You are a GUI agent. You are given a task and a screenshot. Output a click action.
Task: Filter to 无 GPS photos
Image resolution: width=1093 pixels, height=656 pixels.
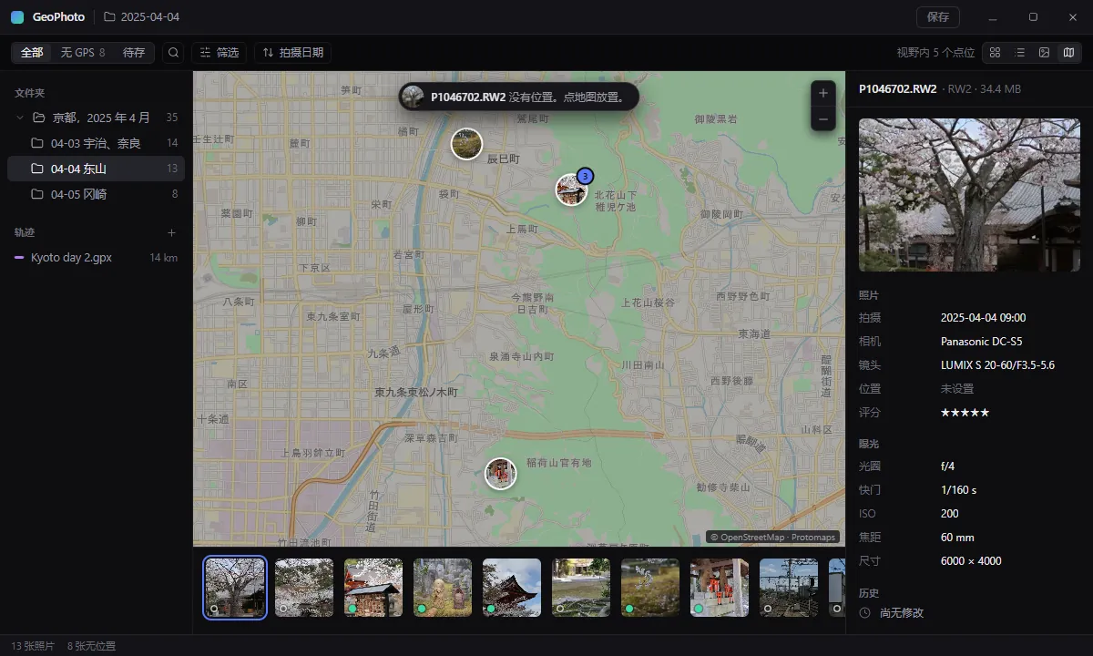click(x=83, y=53)
